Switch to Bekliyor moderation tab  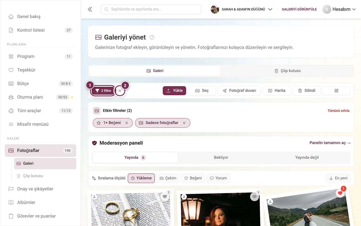(221, 158)
